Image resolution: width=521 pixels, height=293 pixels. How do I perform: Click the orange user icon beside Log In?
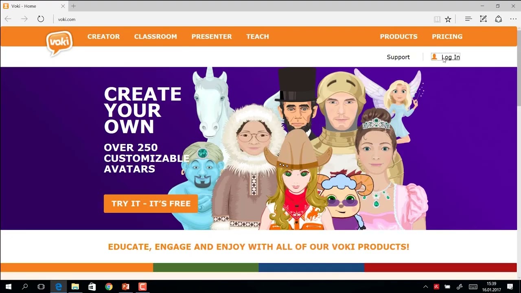click(434, 57)
